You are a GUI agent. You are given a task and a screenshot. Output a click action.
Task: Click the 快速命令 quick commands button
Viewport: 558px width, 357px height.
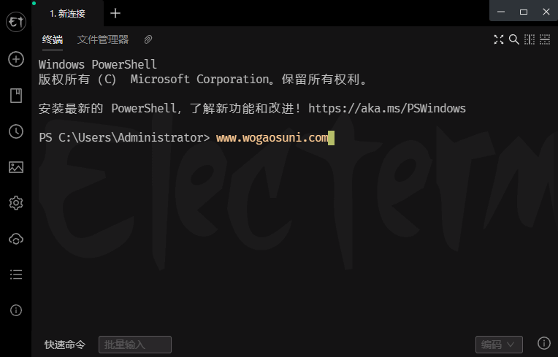(x=65, y=345)
